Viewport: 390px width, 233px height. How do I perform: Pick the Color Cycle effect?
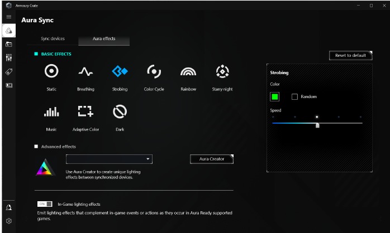click(154, 71)
